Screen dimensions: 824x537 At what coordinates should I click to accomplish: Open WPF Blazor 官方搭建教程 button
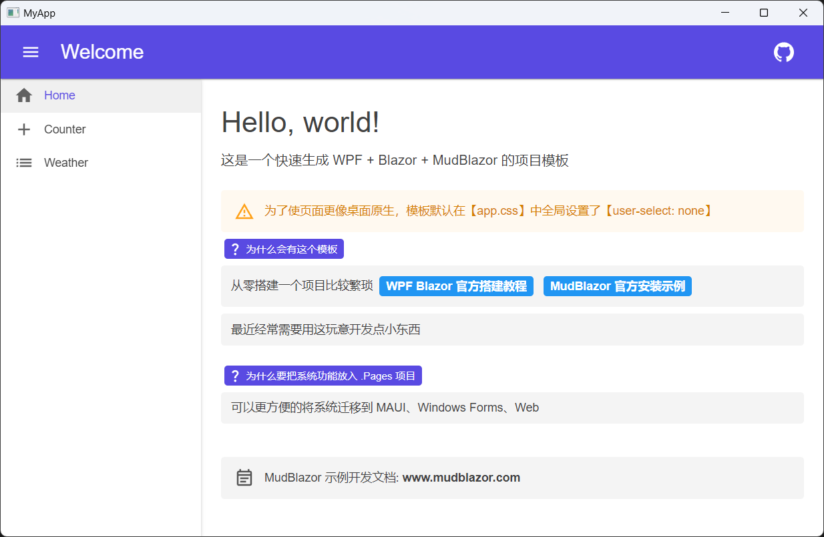tap(456, 286)
